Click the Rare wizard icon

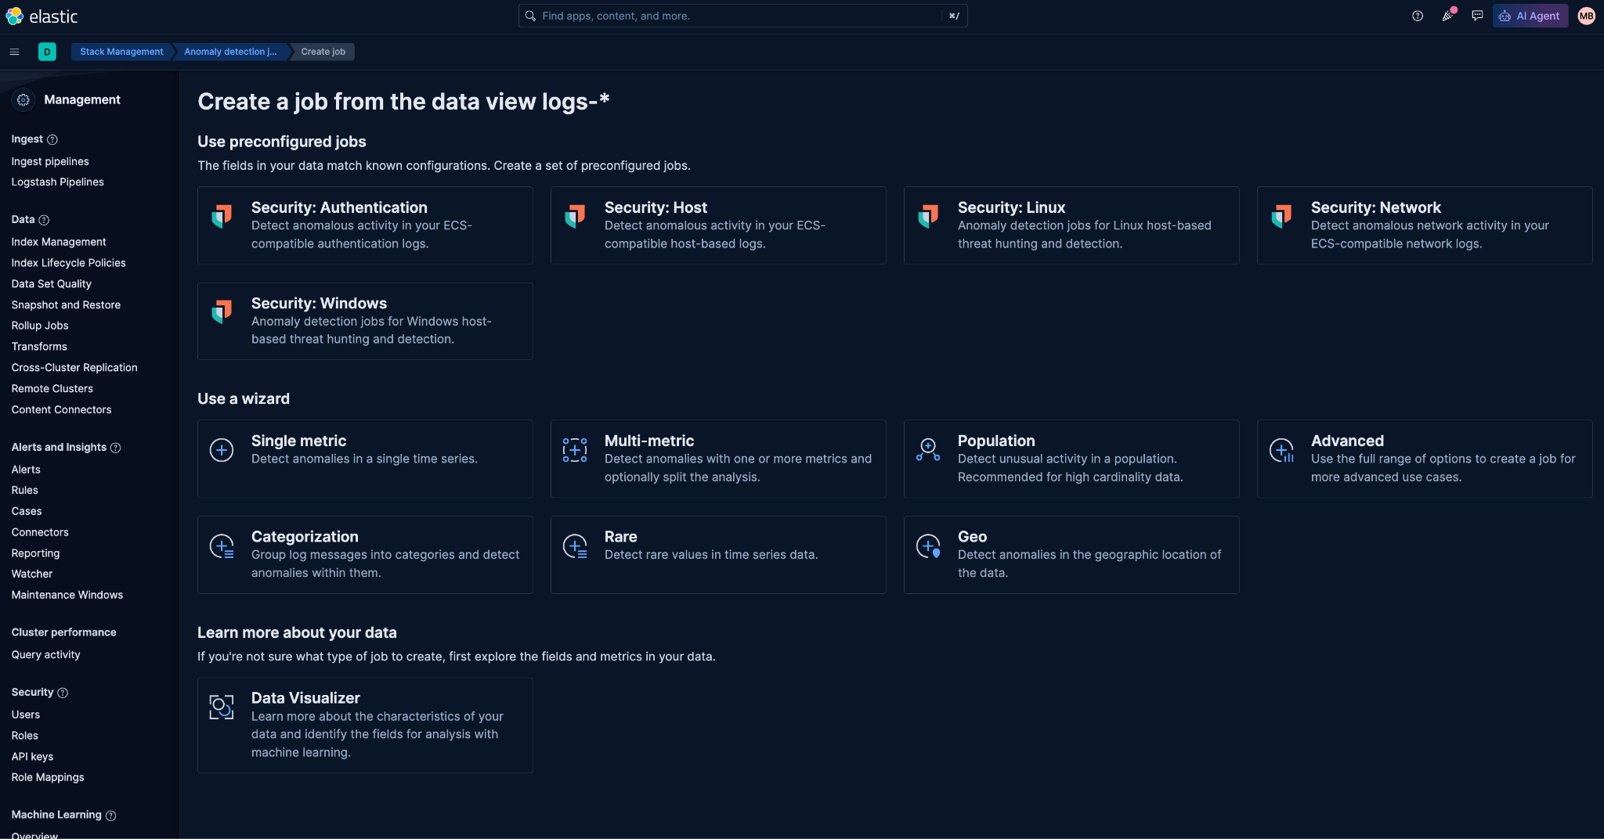pos(575,546)
